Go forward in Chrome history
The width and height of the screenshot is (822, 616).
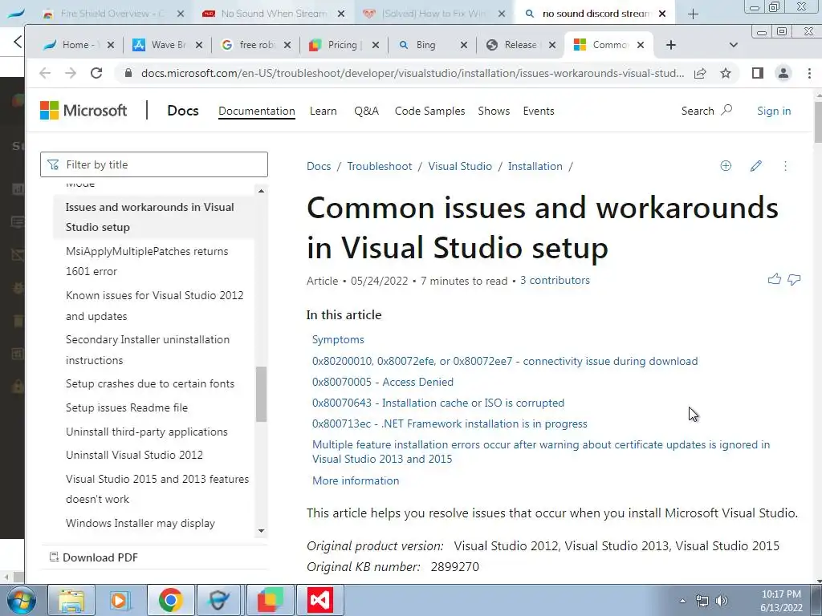pyautogui.click(x=71, y=73)
